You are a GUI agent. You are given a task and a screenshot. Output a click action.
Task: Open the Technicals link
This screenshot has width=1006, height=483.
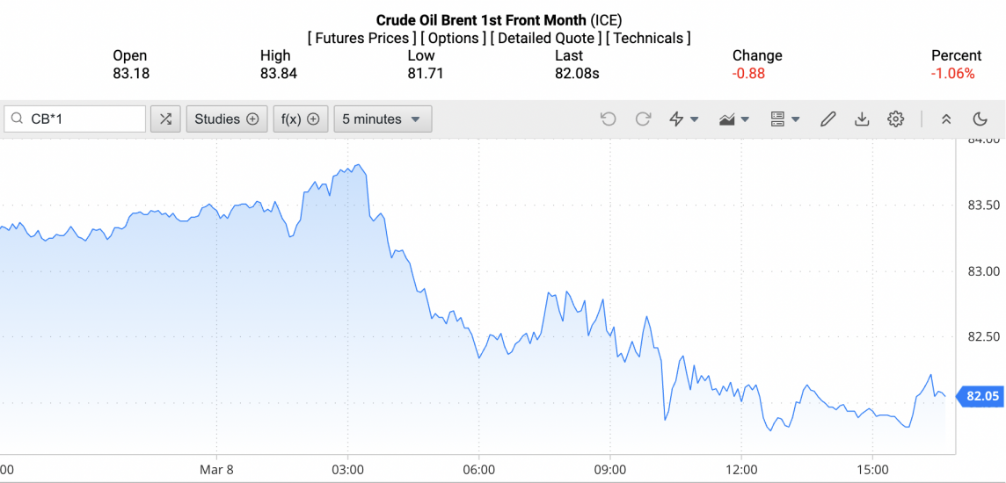pyautogui.click(x=650, y=39)
